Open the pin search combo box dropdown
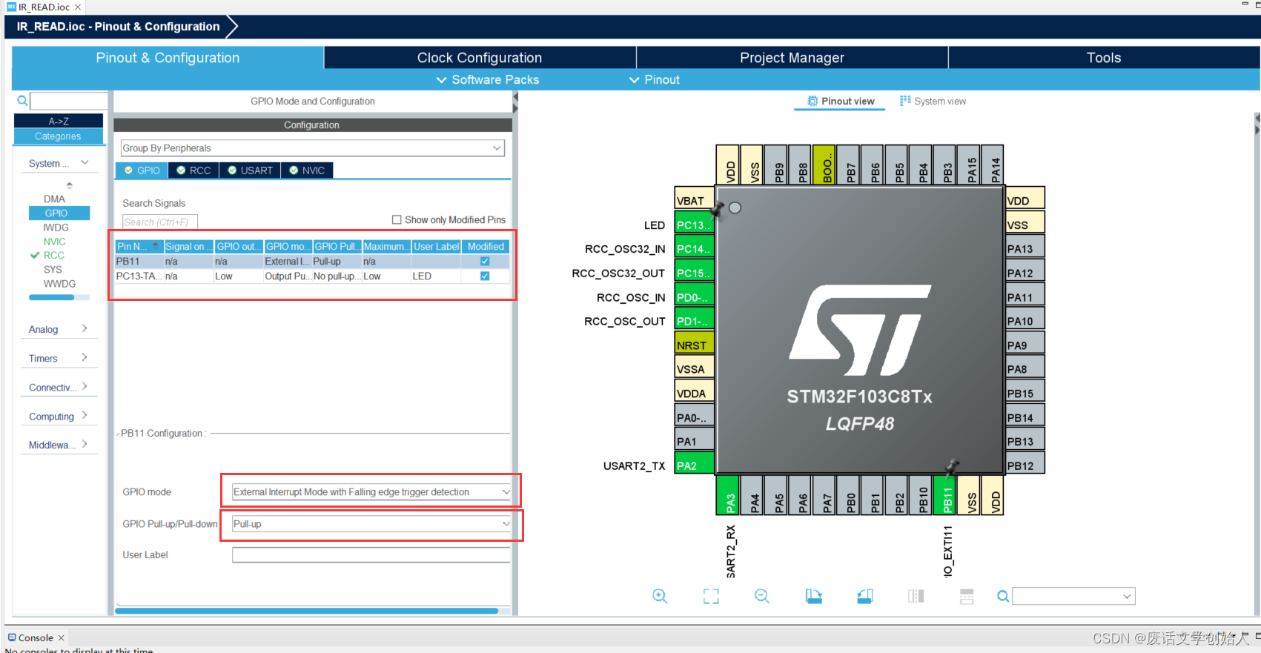Screen dimensions: 1261x653 tap(1127, 596)
